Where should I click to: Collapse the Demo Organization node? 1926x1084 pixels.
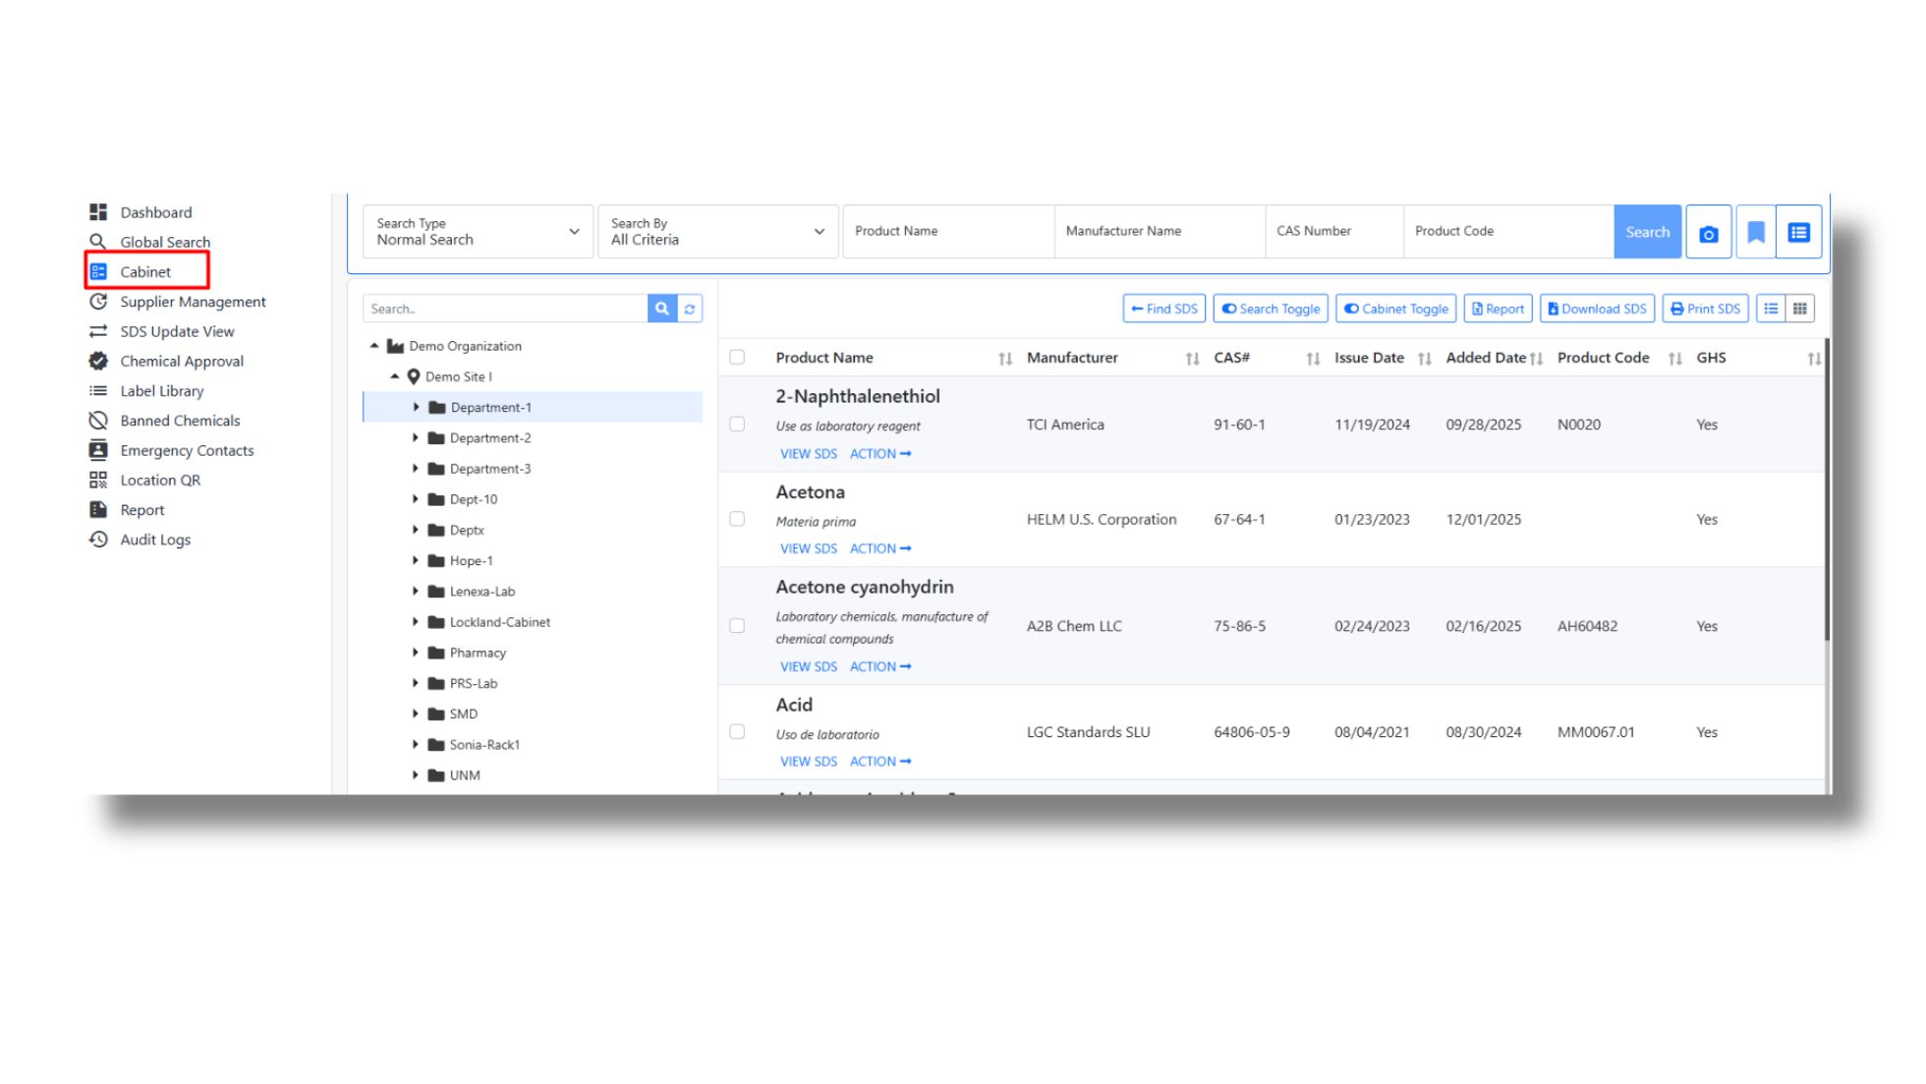[374, 346]
